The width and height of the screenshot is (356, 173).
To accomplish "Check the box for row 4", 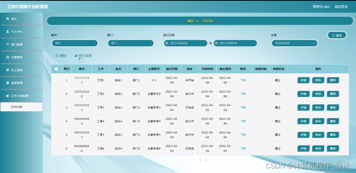I will tap(56, 121).
